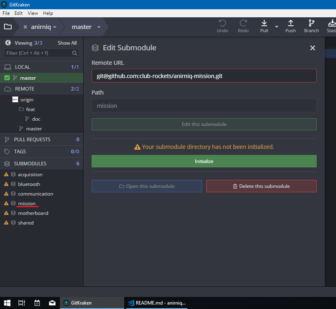The height and width of the screenshot is (309, 336).
Task: Click the filter magnifier icon
Action: pos(75,53)
